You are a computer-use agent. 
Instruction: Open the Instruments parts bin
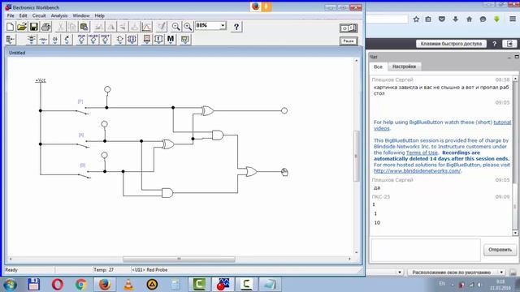185,40
